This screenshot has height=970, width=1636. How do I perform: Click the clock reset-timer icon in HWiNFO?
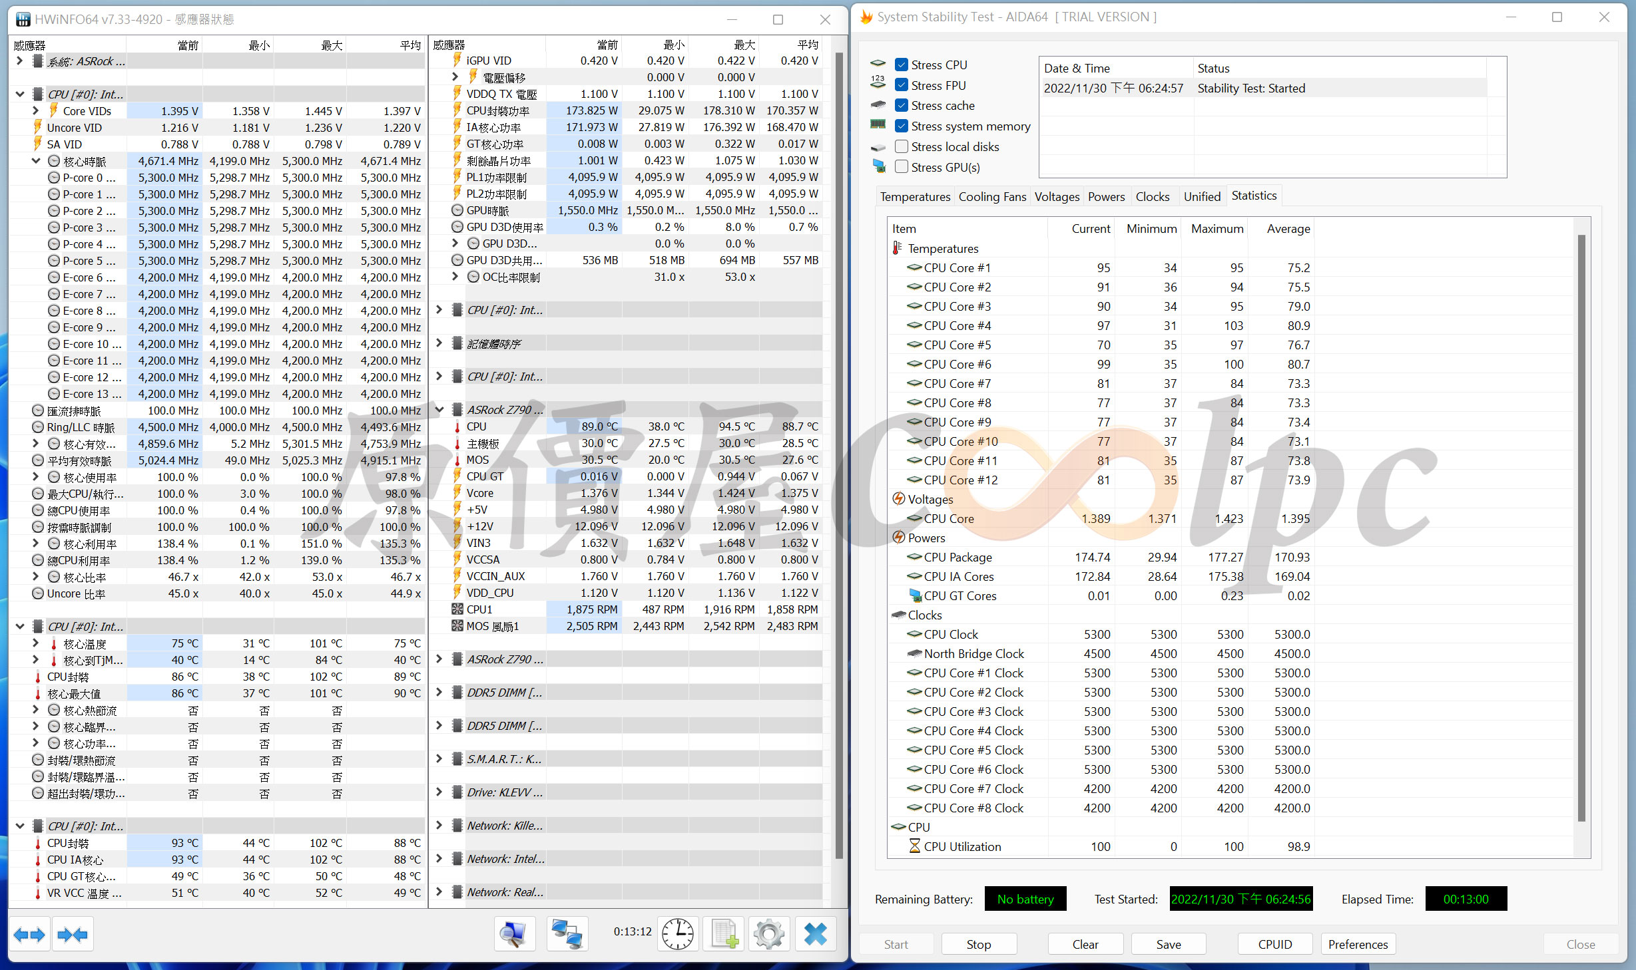click(x=678, y=934)
